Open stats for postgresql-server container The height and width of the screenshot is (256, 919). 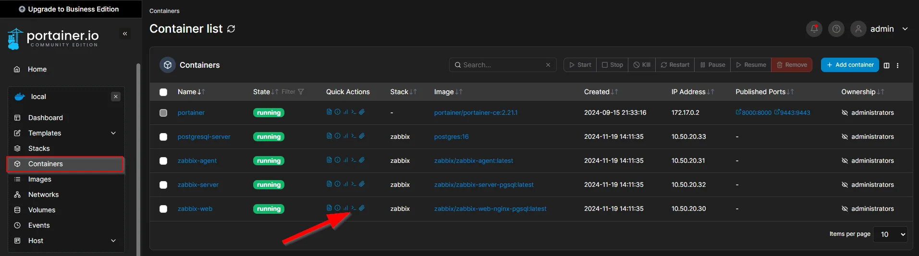tap(345, 136)
